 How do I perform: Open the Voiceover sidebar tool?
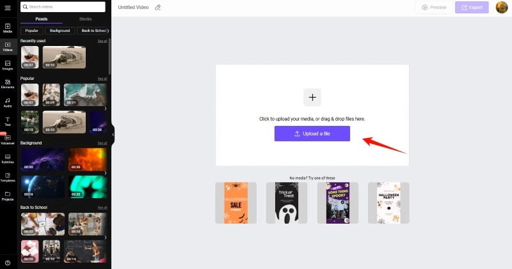click(8, 140)
